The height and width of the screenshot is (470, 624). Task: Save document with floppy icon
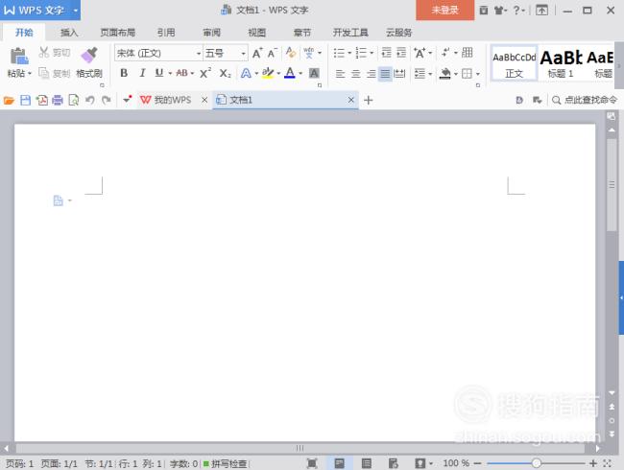25,100
